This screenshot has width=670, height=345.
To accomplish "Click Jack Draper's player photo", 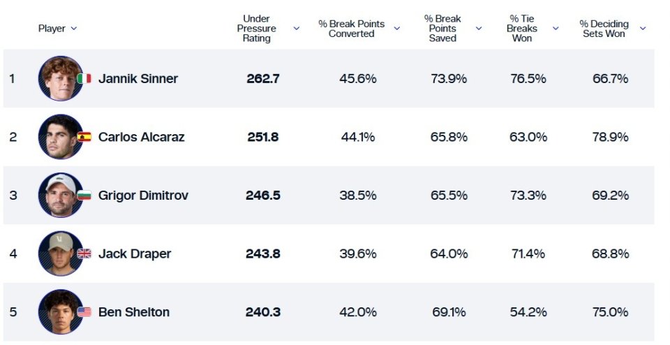I will pyautogui.click(x=60, y=254).
